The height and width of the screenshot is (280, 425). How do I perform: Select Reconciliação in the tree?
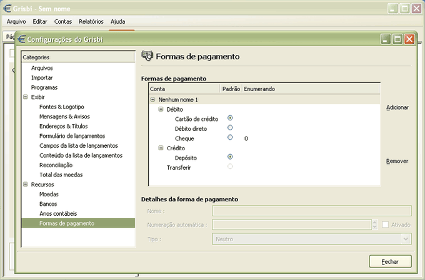pos(56,165)
